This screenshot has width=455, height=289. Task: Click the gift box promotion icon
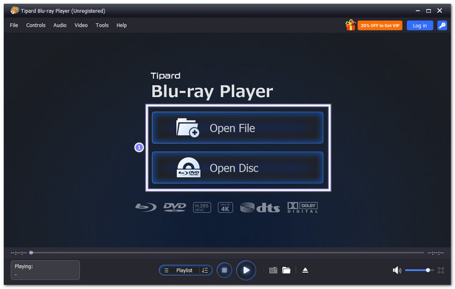coord(350,25)
